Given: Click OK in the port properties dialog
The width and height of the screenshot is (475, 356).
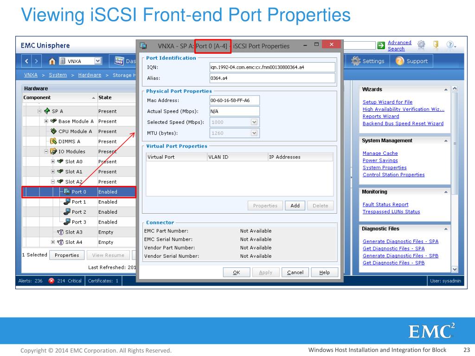Looking at the screenshot, I should (237, 273).
